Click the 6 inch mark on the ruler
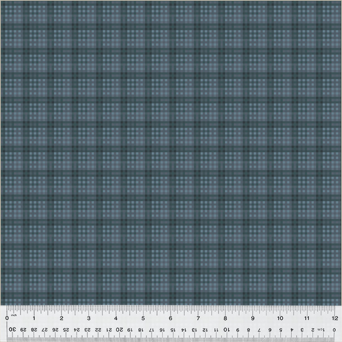Screen dimensions: 342x342 coord(171,318)
